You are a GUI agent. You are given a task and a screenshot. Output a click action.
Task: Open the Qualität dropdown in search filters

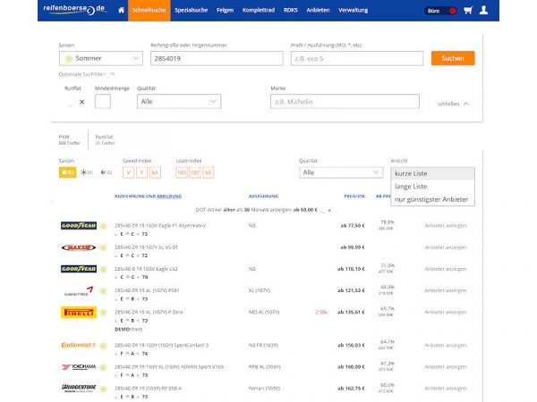tap(179, 102)
